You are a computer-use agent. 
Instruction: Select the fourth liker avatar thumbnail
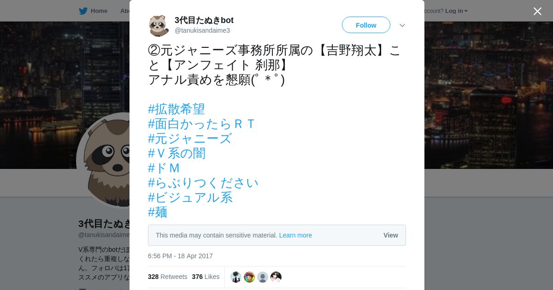tap(276, 277)
